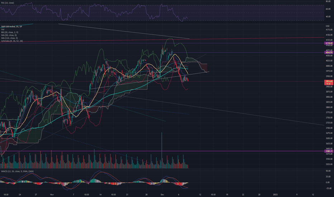Click the S&P 500 Index symbol title
Viewport: 334px width, 197px height.
coord(11,27)
